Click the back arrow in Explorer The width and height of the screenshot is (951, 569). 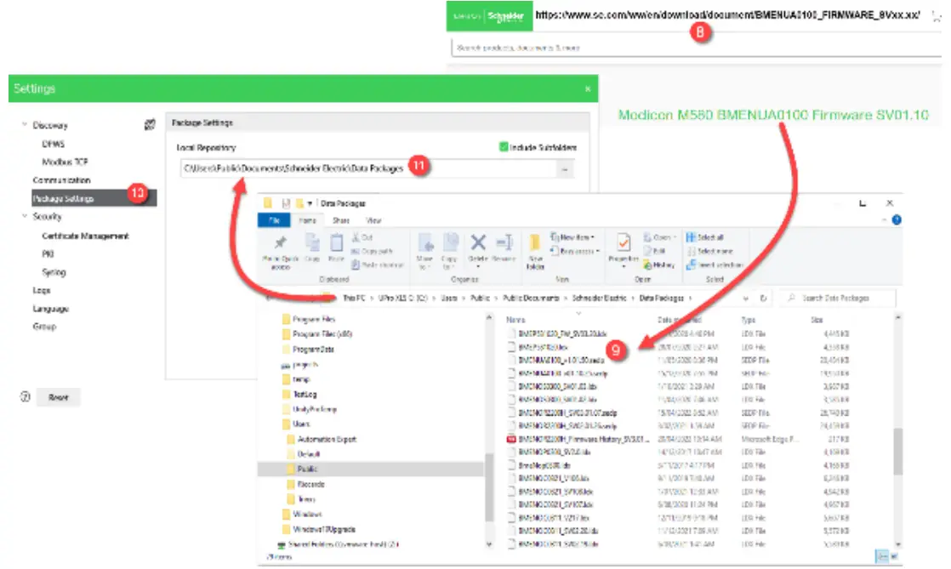tap(270, 298)
